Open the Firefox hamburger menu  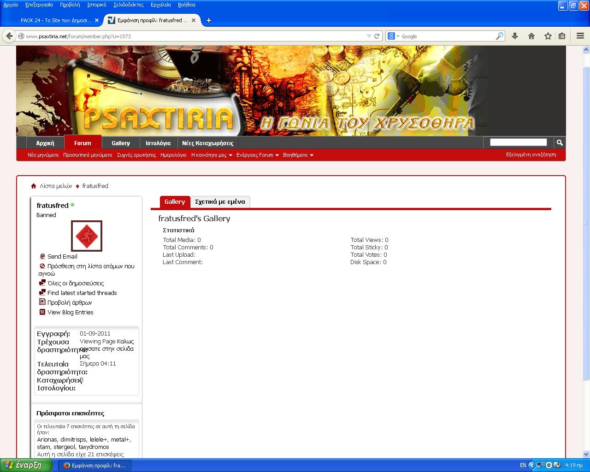point(580,36)
